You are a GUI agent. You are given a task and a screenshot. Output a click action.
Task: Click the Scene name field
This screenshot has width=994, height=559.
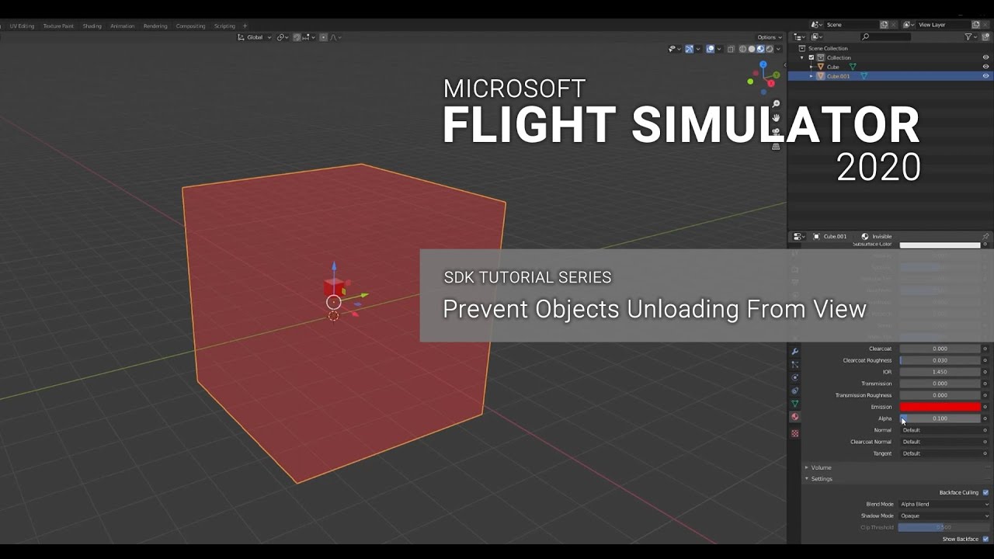tap(851, 25)
